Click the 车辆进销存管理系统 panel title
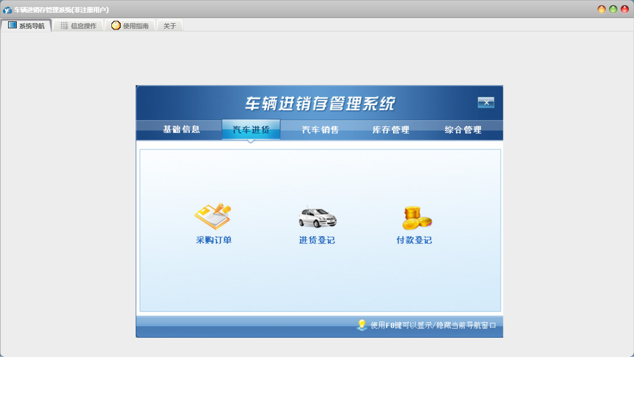634x411 pixels. 320,103
